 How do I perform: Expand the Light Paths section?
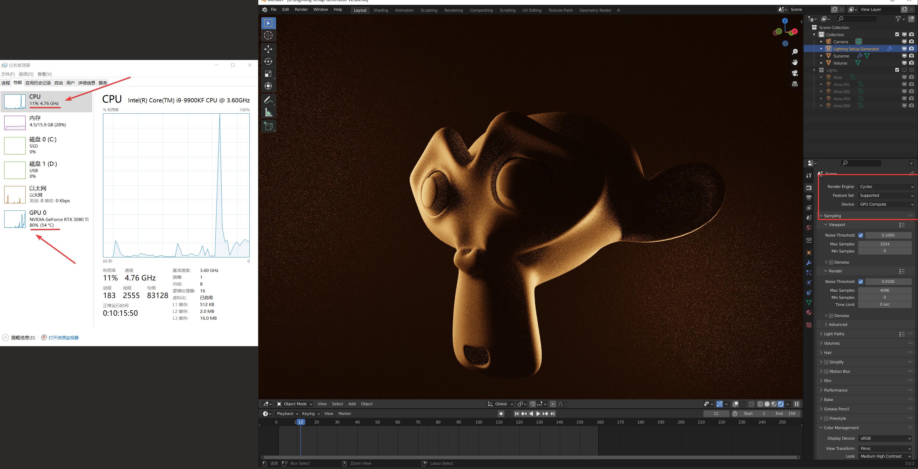[x=834, y=334]
